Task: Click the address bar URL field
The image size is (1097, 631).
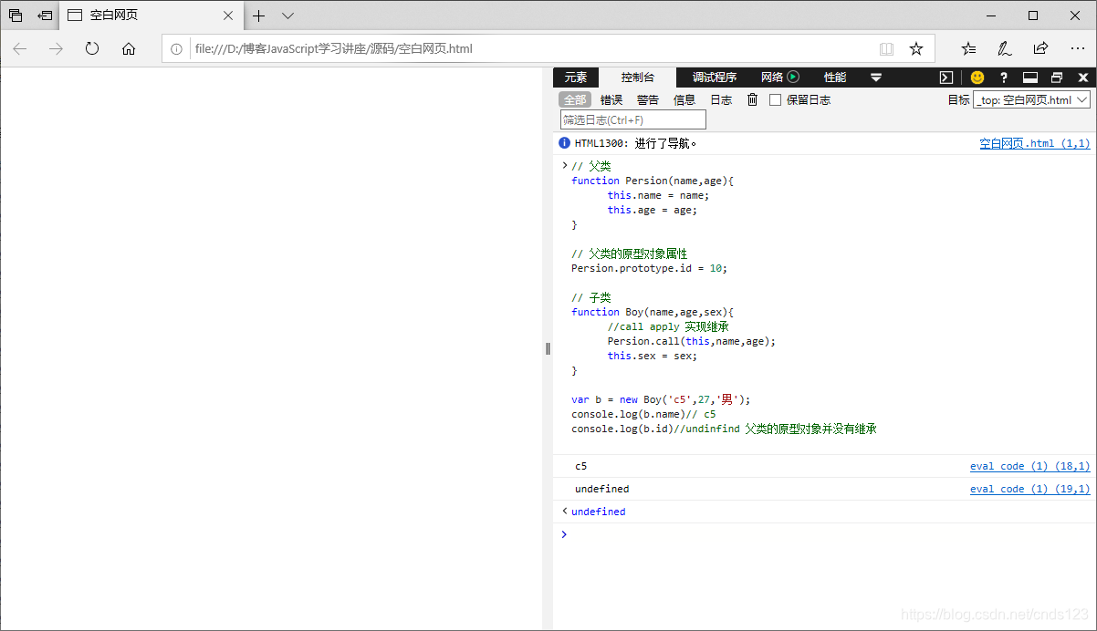Action: pos(529,48)
